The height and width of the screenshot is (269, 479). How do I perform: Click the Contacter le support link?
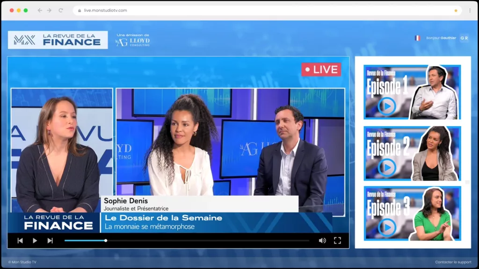click(453, 262)
